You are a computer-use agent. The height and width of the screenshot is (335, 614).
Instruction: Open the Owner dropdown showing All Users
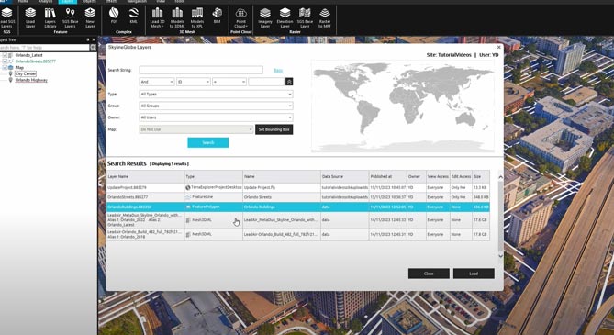click(216, 117)
